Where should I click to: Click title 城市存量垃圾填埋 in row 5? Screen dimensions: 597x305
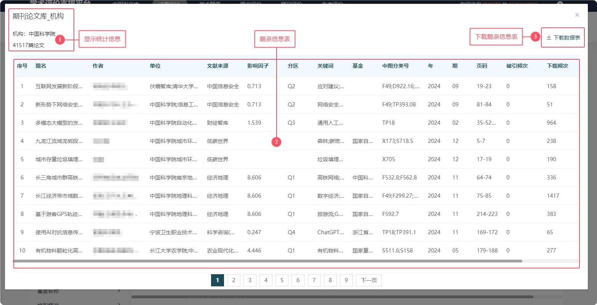coord(59,159)
